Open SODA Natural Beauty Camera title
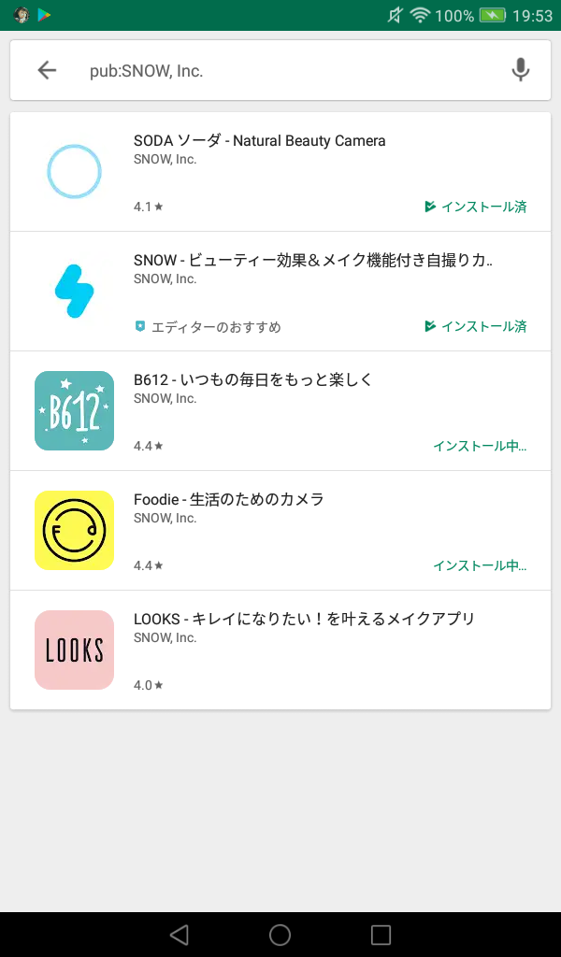561x957 pixels. pyautogui.click(x=259, y=141)
